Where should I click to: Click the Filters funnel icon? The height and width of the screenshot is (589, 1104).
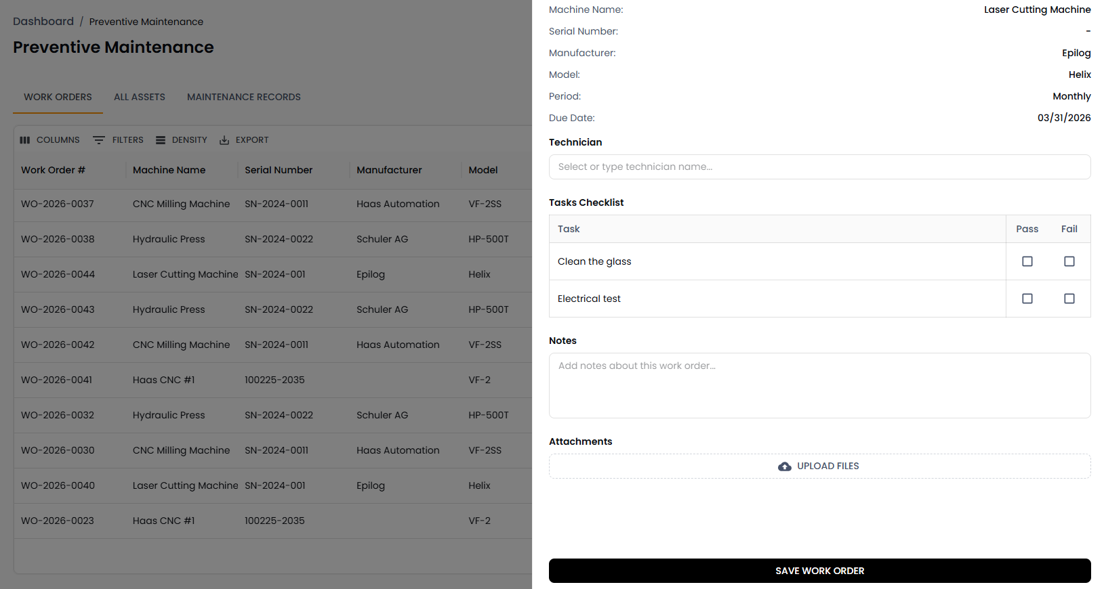[99, 140]
